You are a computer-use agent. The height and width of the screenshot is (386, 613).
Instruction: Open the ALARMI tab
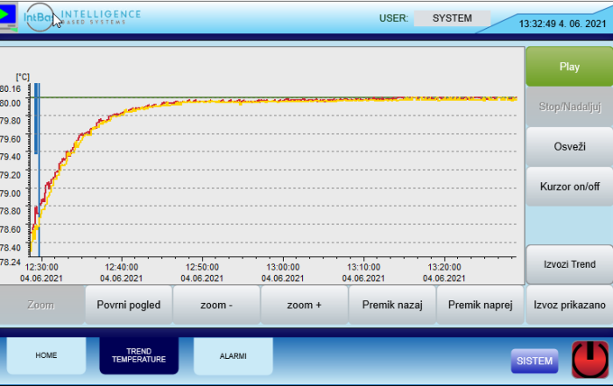233,355
